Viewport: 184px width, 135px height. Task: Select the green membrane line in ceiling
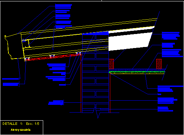(137, 72)
